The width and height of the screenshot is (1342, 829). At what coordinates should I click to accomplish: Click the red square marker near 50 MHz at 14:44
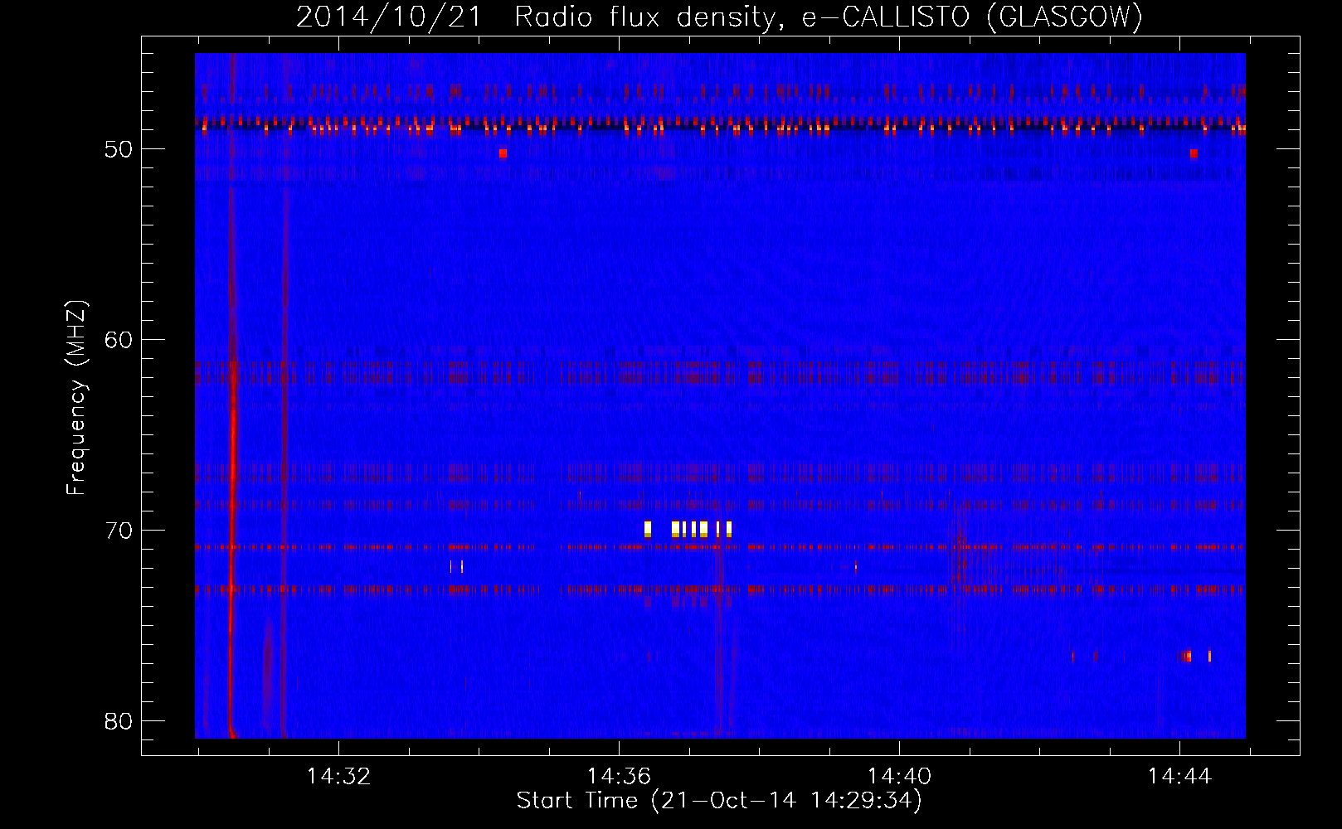click(1194, 153)
